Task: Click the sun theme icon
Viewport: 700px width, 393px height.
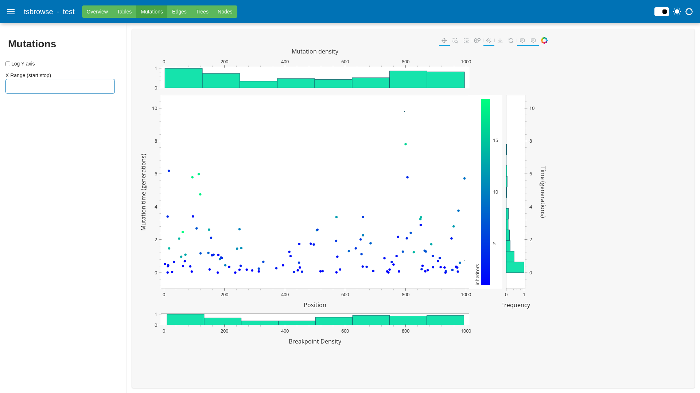Action: pos(677,12)
